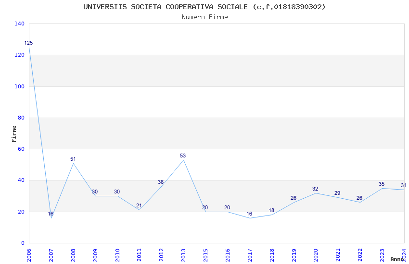This screenshot has height=264, width=409.
Task: Select y-axis tick label 100
Action: [20, 86]
